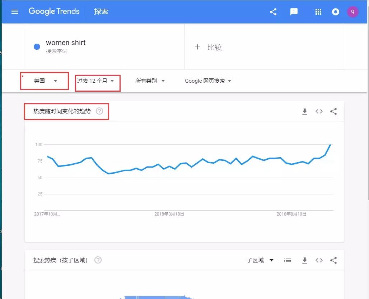Viewport: 369px width, 299px height.
Task: Open the hamburger navigation menu
Action: 15,11
